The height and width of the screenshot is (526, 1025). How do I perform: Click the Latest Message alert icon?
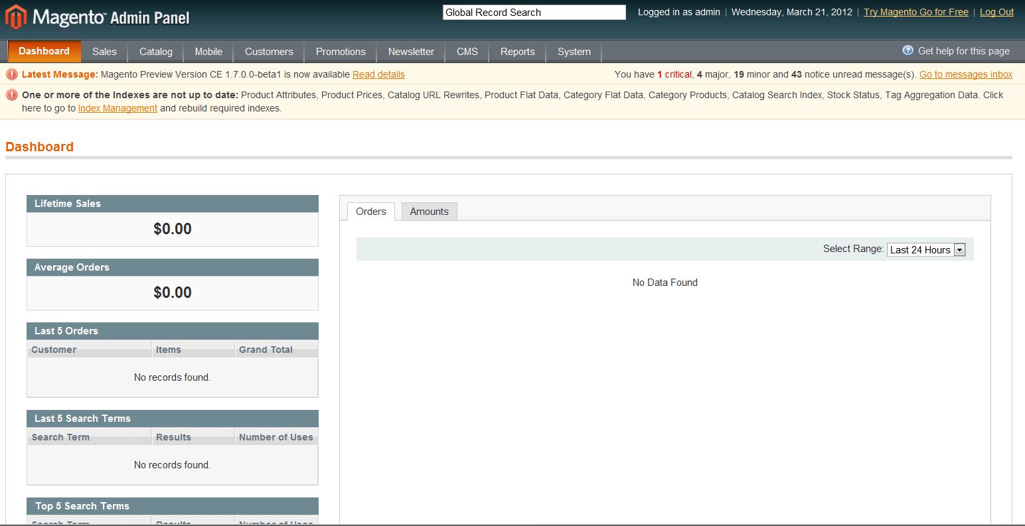(12, 74)
